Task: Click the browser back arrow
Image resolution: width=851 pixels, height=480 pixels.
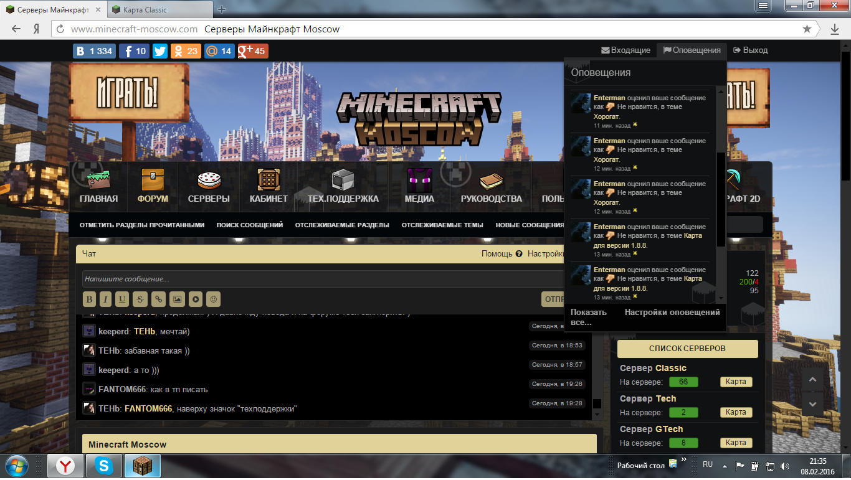Action: [17, 29]
